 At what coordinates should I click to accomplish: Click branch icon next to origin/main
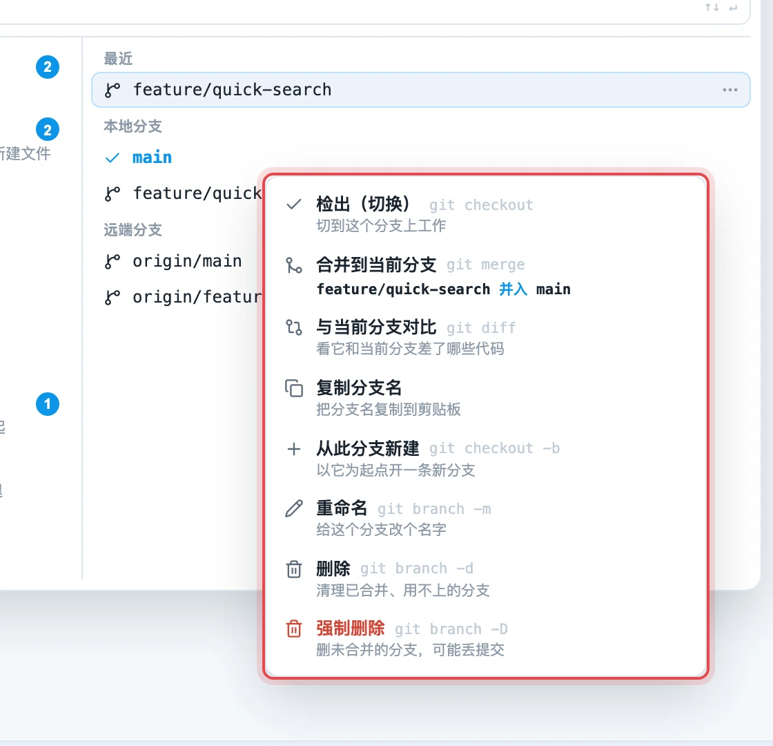click(112, 262)
